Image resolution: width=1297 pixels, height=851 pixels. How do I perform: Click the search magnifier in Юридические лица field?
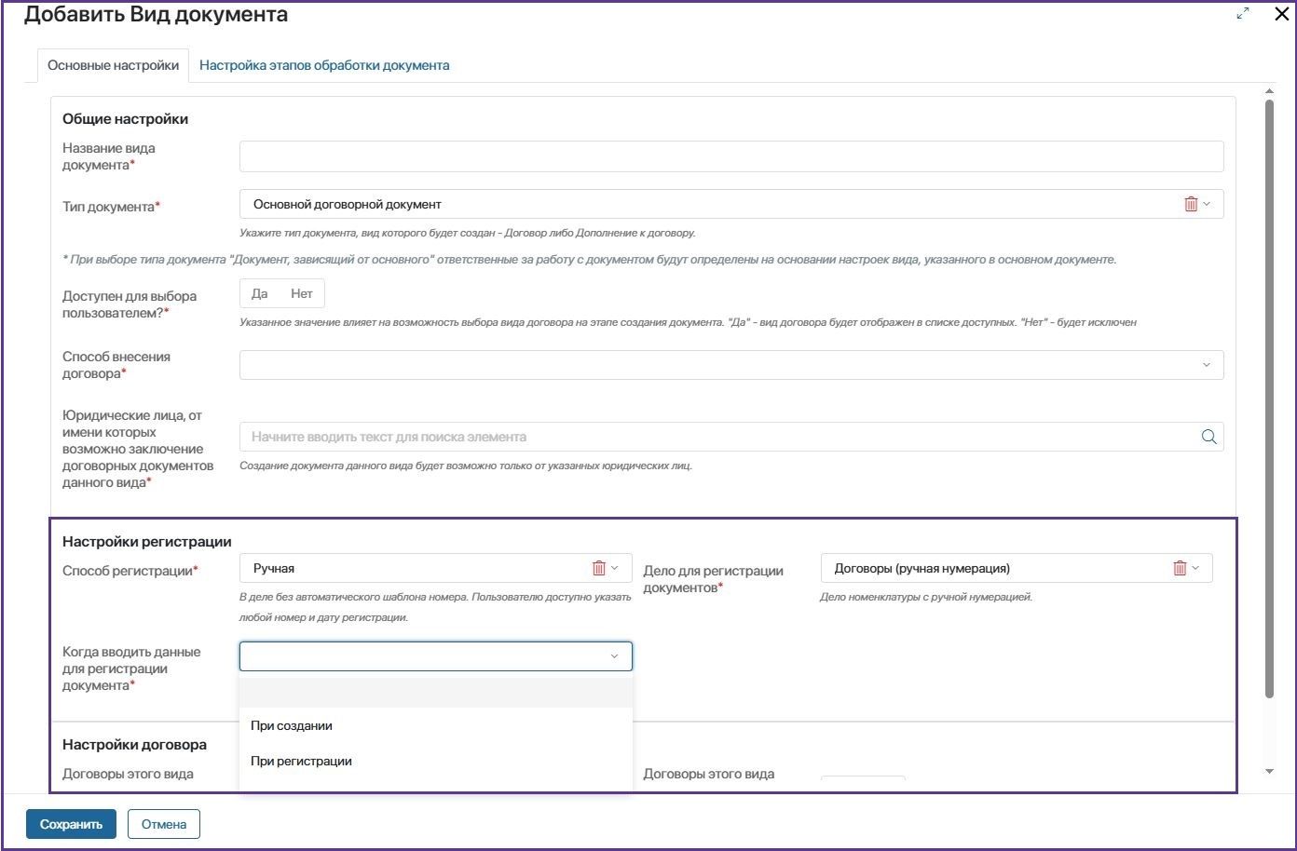1208,437
